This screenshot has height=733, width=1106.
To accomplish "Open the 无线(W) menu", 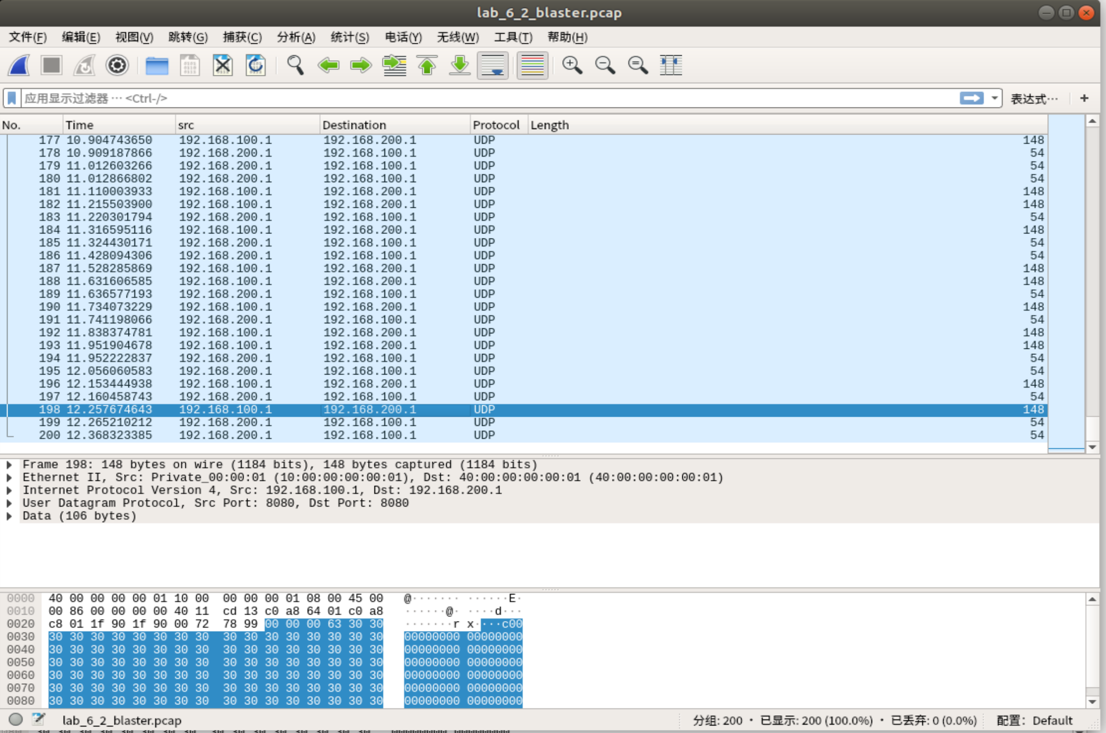I will point(457,37).
